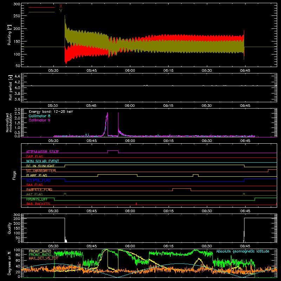Click the 'Collimator 9' legend entry

click(39, 120)
